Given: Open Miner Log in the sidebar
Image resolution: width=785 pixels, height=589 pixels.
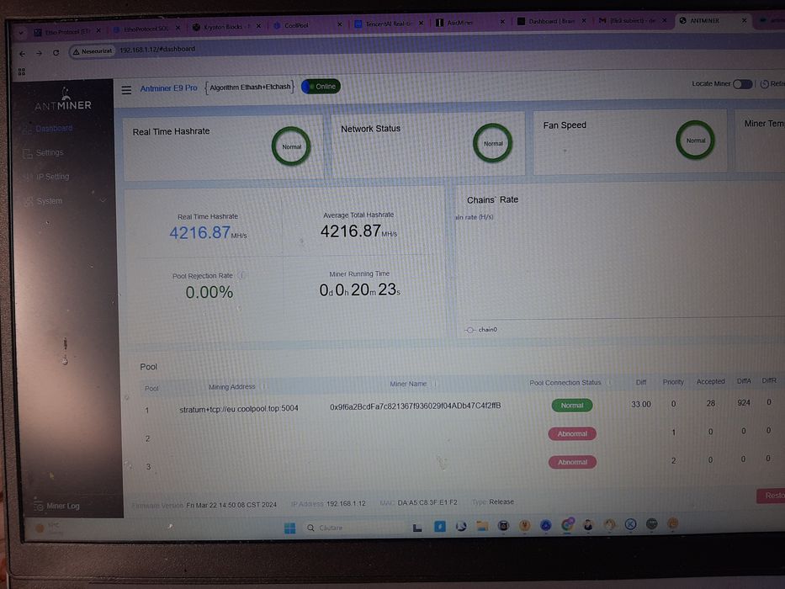Looking at the screenshot, I should coord(63,506).
